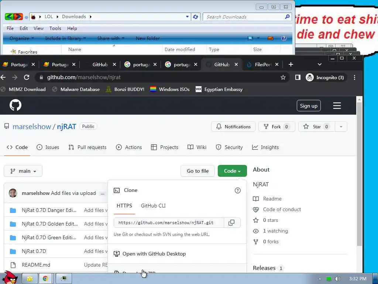Expand the Explorer address history dropdown
Viewport: 378px width, 284px height.
pos(187,17)
